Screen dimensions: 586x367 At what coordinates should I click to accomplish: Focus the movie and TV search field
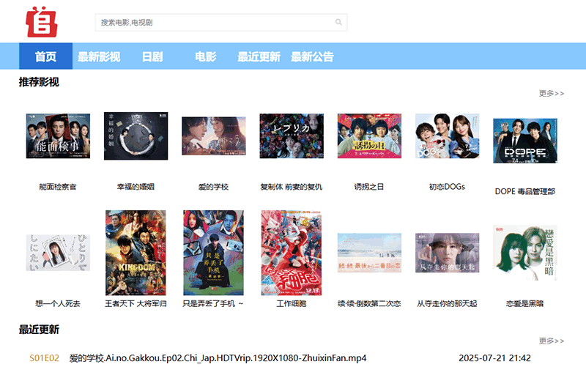click(x=221, y=23)
